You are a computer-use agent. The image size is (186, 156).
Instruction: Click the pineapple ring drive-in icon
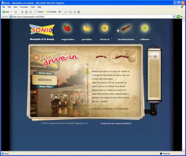(104, 28)
